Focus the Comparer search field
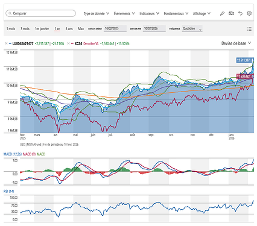 point(41,13)
